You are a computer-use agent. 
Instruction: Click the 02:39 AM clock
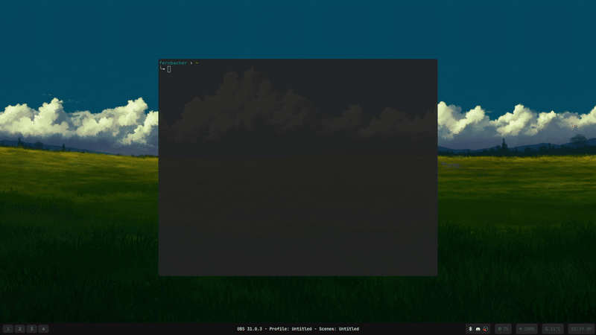coord(581,328)
